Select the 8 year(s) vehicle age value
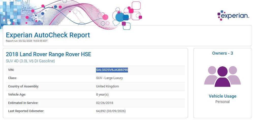255x120 pixels. click(x=102, y=95)
